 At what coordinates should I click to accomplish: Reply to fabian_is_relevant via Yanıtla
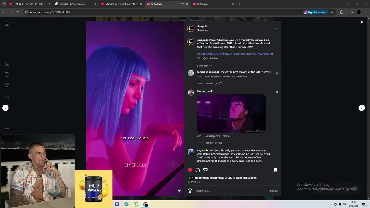click(x=226, y=77)
